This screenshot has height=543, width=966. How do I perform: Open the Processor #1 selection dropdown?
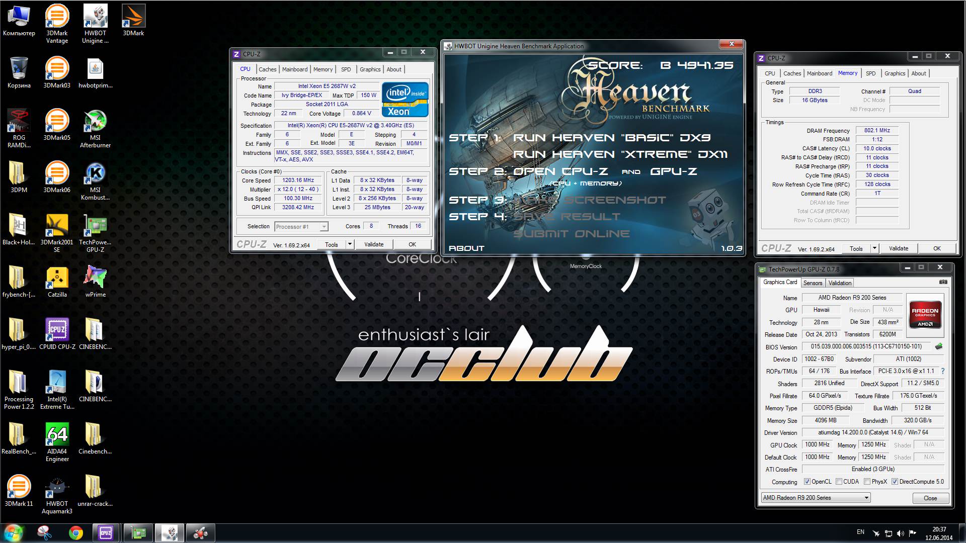[x=301, y=227]
